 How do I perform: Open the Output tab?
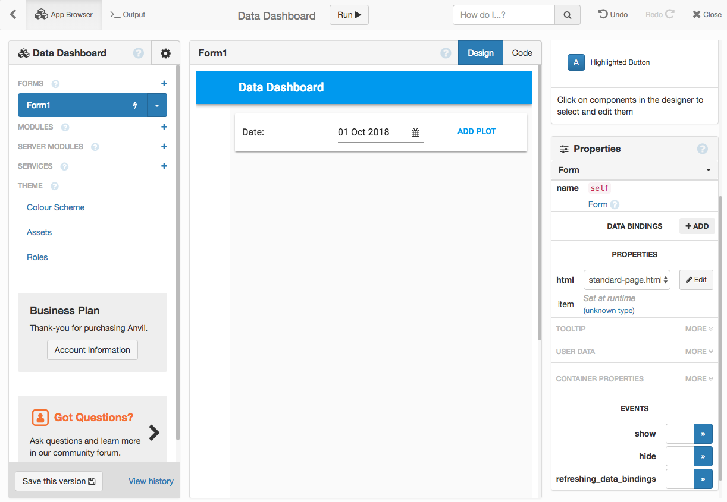pos(128,15)
